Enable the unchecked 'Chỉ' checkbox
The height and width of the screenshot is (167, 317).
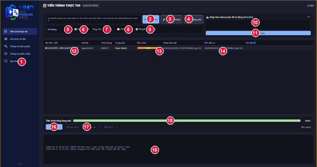click(118, 29)
